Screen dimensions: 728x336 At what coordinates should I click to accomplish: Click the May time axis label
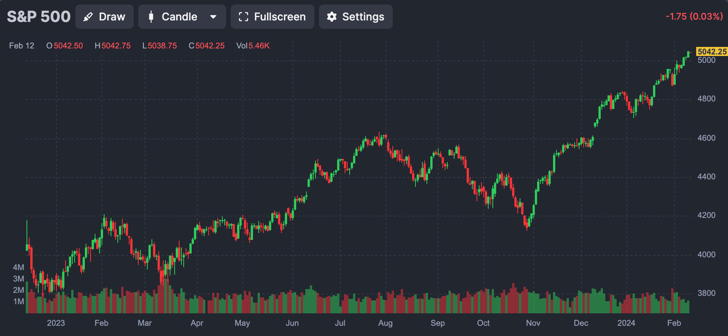coord(242,323)
